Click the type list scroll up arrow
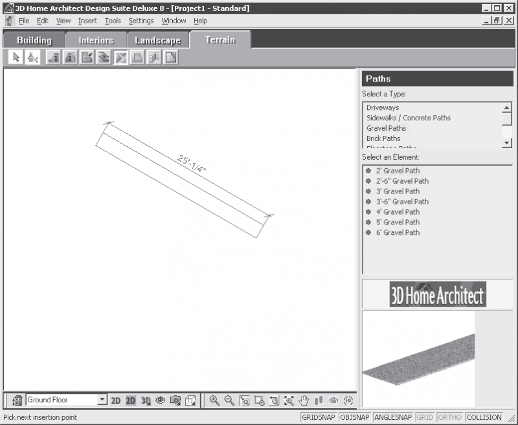 506,107
